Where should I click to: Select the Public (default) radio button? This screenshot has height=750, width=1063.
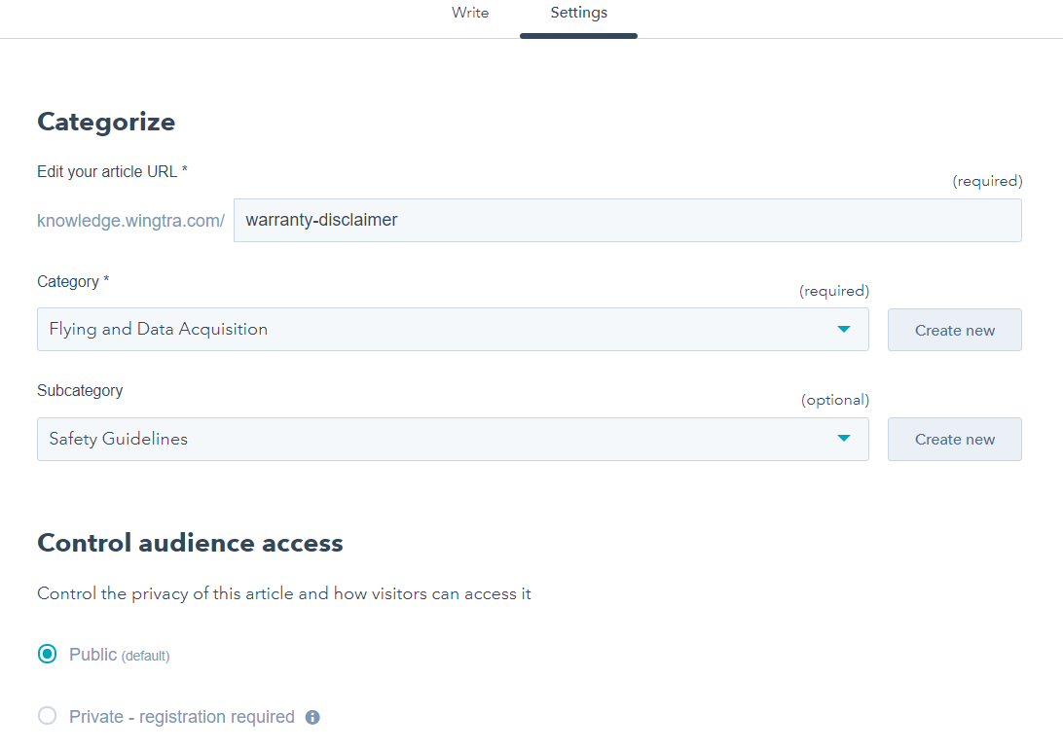[47, 655]
